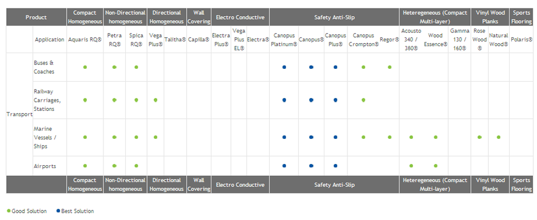Select the top Electro Conductive column header
Image resolution: width=537 pixels, height=220 pixels.
[241, 17]
